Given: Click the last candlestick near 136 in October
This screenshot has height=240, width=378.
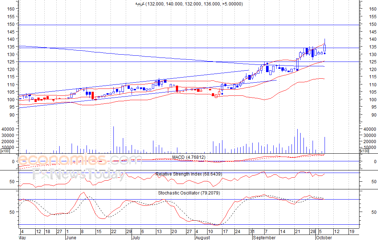Looking at the screenshot, I should (325, 48).
